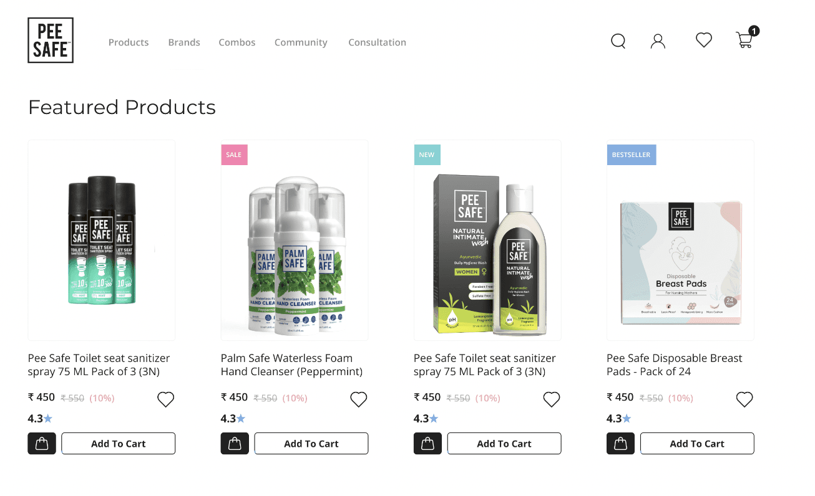This screenshot has width=815, height=496.
Task: Select Consultation in the navigation
Action: pyautogui.click(x=377, y=42)
